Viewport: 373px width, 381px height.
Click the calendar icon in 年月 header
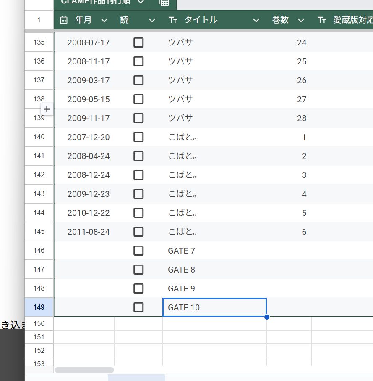pyautogui.click(x=63, y=20)
